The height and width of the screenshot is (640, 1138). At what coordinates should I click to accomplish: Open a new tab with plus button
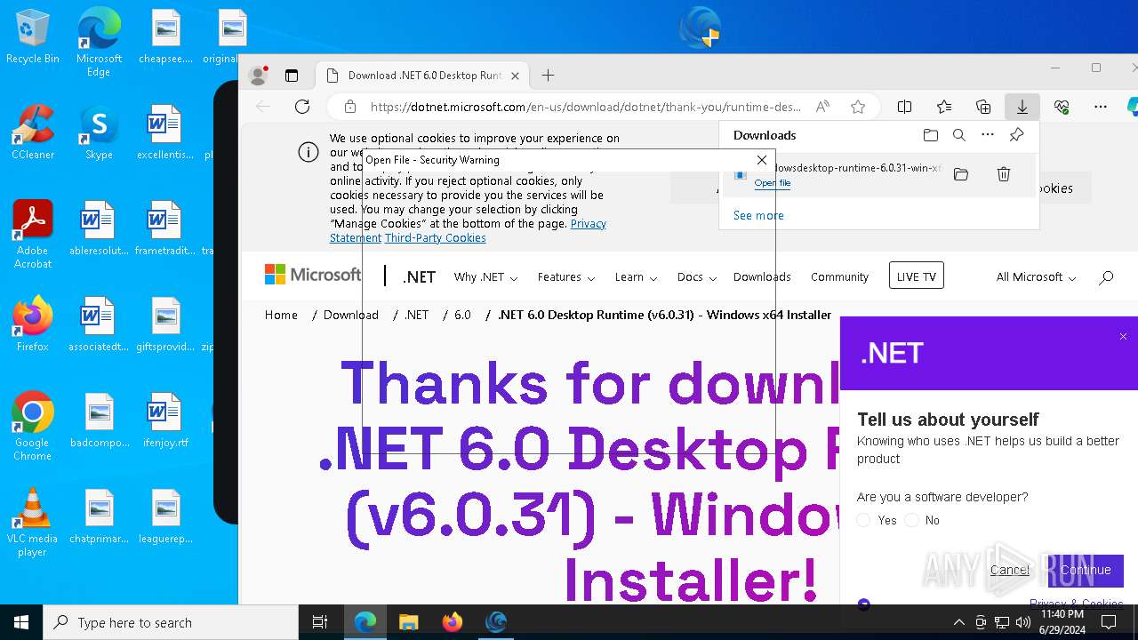pyautogui.click(x=548, y=76)
